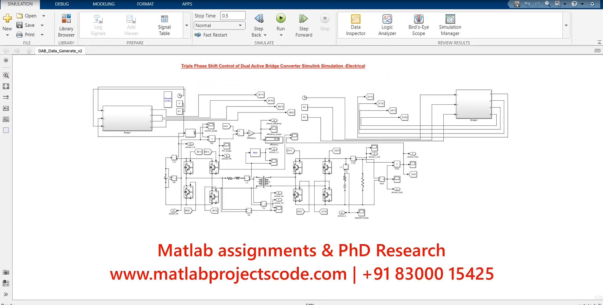Select the Efficiency gain triangle block
This screenshot has width=603, height=305.
[251, 133]
